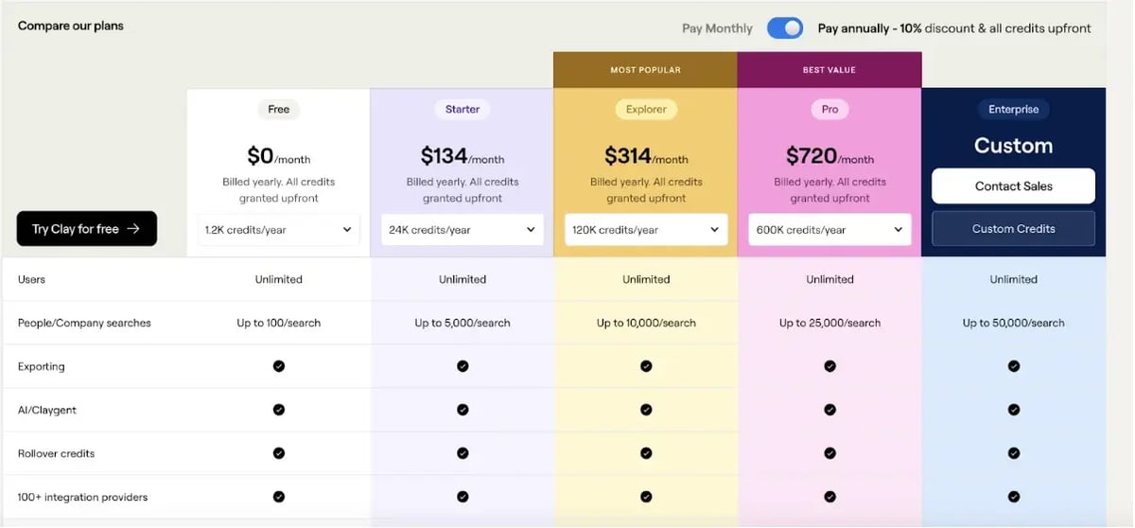
Task: Click the Rollover credits checkmark under Starter plan
Action: [463, 453]
